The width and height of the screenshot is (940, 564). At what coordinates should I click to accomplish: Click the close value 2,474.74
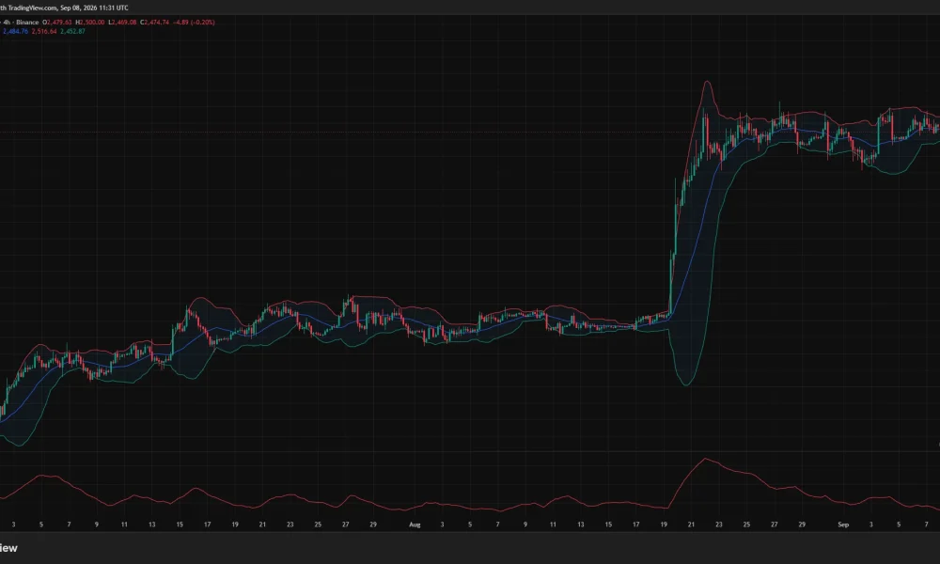pyautogui.click(x=157, y=23)
